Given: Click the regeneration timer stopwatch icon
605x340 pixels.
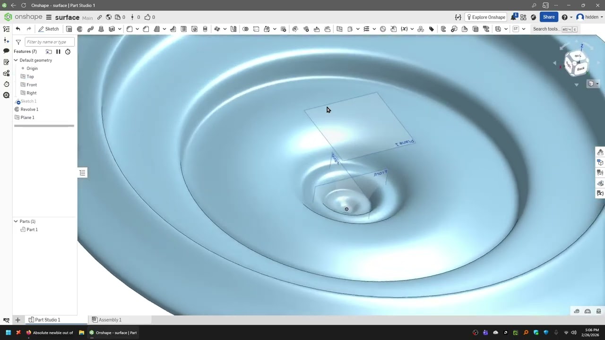Looking at the screenshot, I should (x=68, y=51).
